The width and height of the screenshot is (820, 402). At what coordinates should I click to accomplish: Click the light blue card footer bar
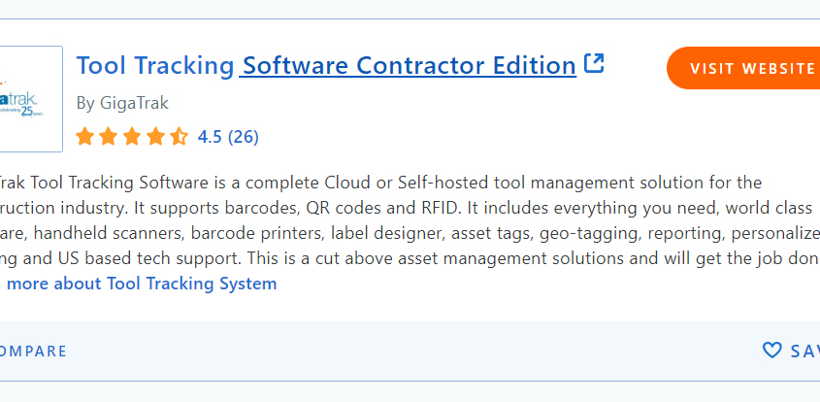[410, 351]
